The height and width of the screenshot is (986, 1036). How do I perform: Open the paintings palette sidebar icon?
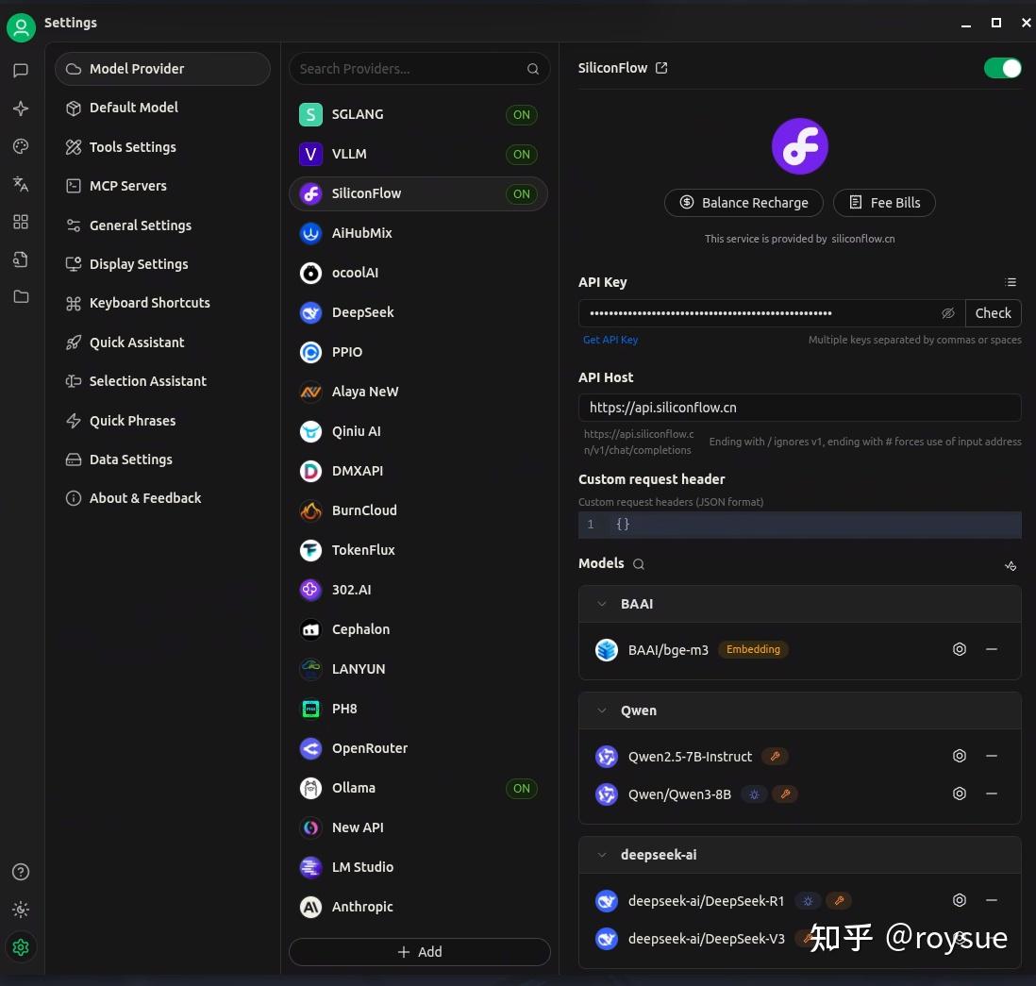[21, 146]
